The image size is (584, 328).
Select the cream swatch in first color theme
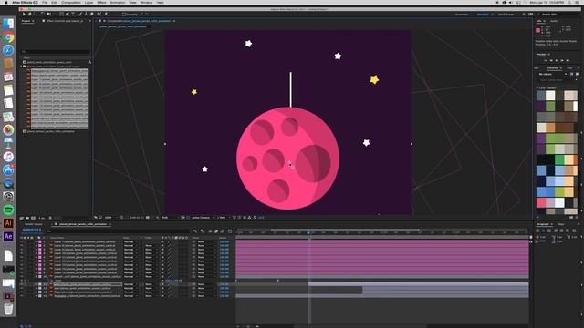[x=550, y=96]
